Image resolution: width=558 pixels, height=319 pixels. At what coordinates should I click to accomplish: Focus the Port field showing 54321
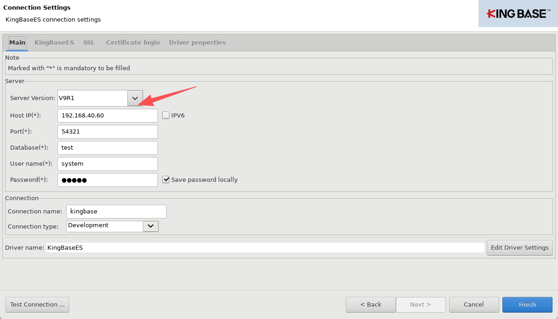tap(107, 132)
